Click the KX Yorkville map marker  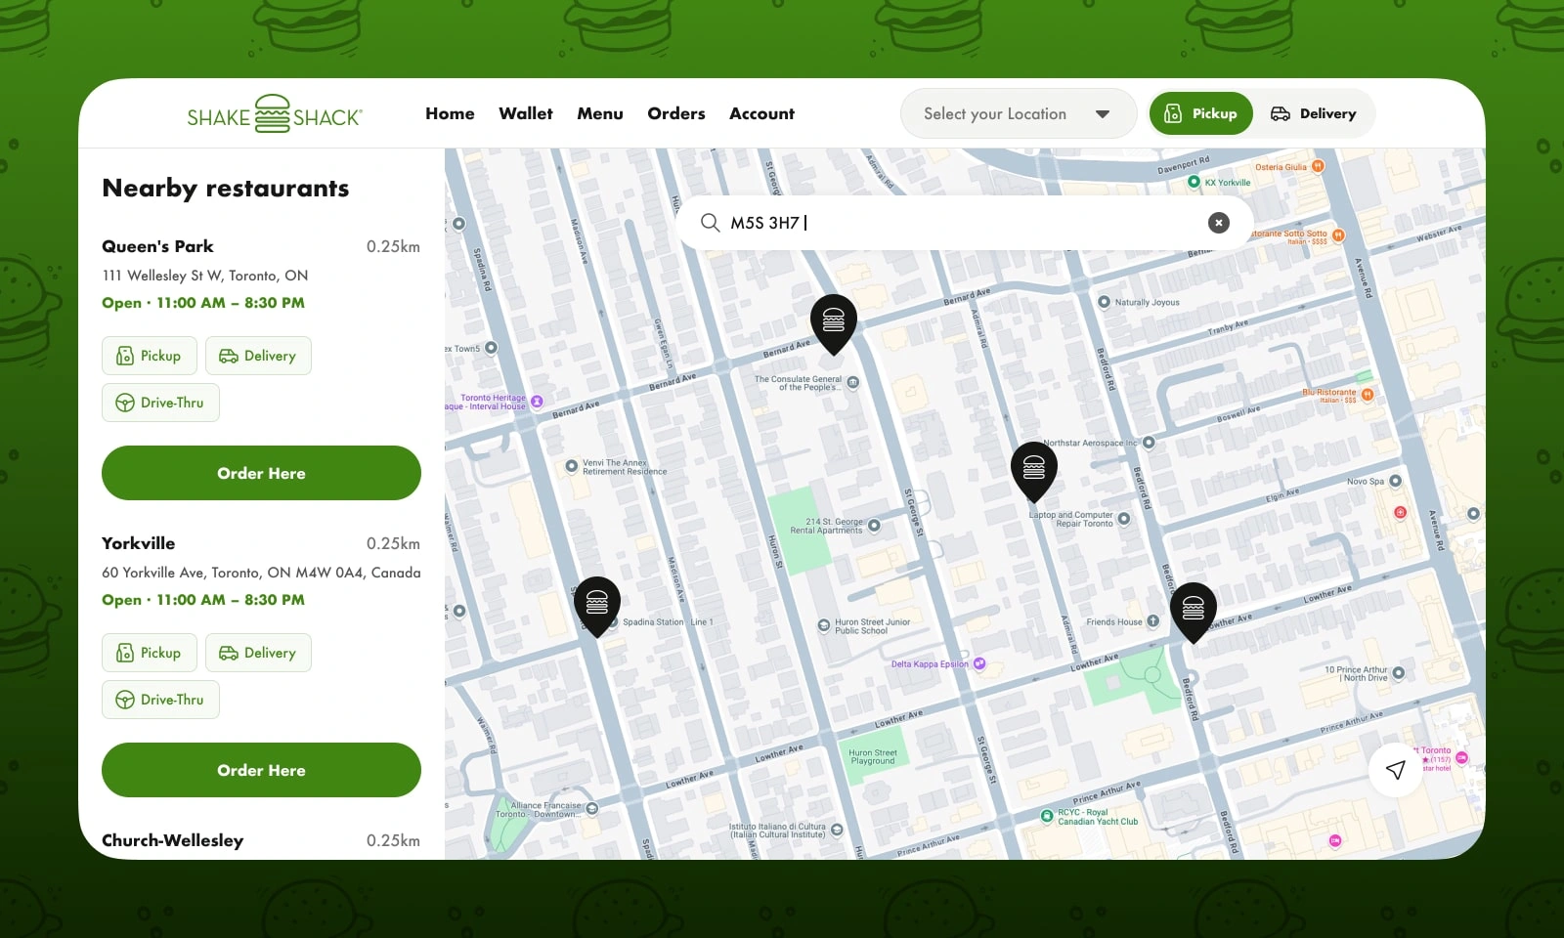(1194, 182)
